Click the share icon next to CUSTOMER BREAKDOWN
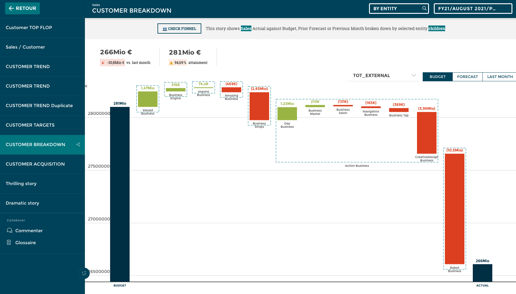This screenshot has width=516, height=294. tap(77, 145)
